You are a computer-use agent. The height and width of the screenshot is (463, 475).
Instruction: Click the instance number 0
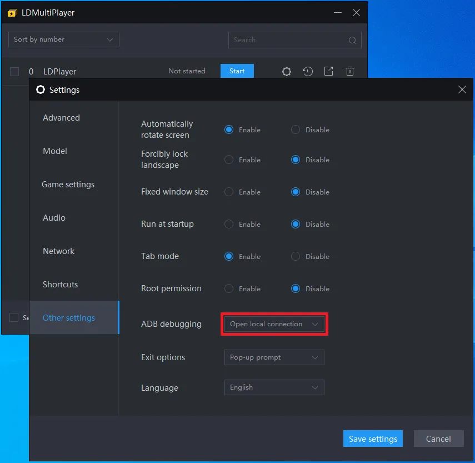(x=31, y=72)
